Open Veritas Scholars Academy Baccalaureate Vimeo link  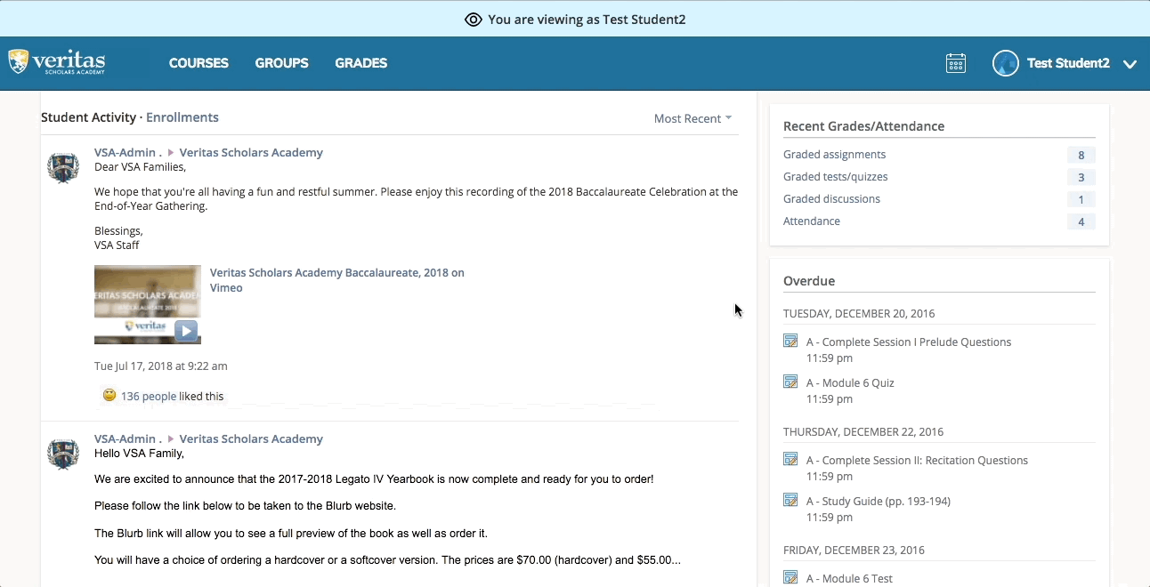click(336, 280)
